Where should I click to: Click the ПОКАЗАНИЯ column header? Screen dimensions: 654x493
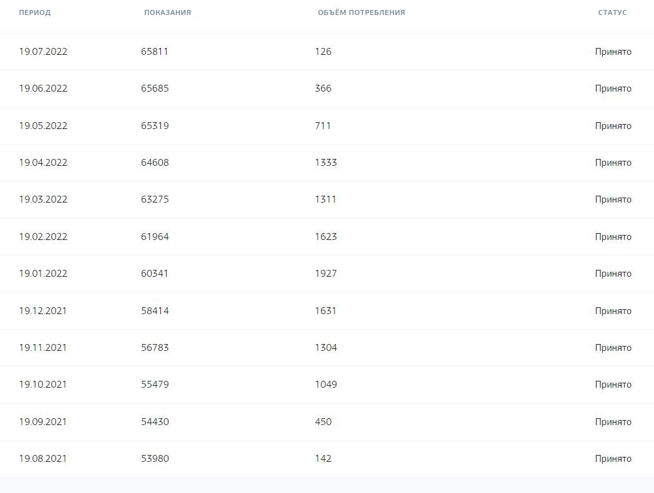tap(167, 12)
